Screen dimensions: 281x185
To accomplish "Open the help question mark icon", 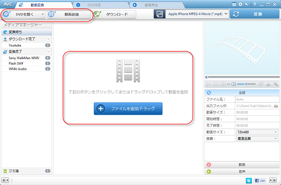I will (254, 5).
